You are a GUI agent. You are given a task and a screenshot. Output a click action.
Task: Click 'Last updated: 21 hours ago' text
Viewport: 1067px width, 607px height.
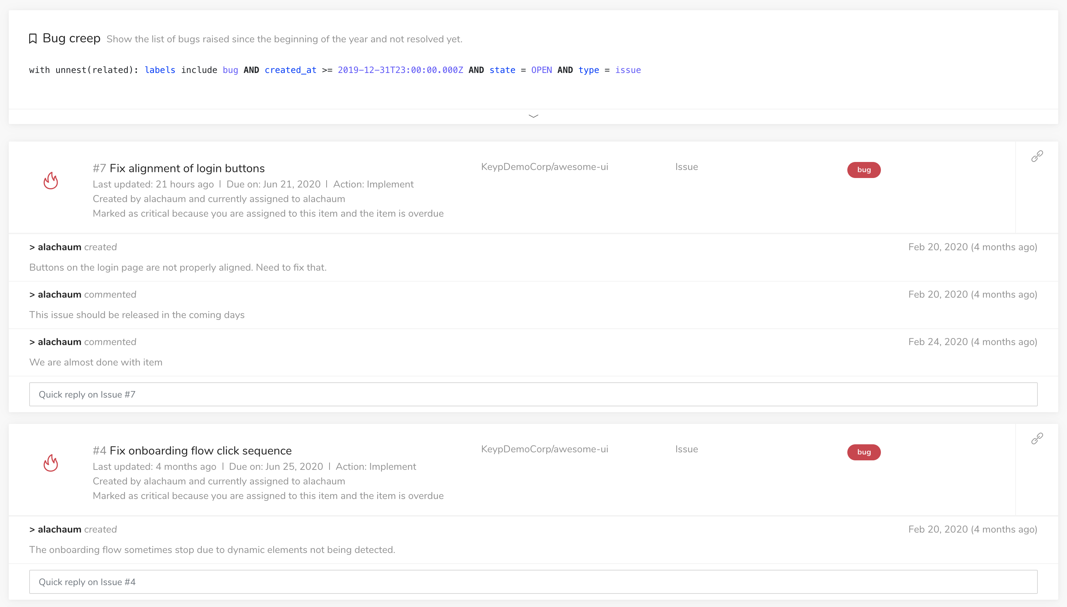point(153,184)
